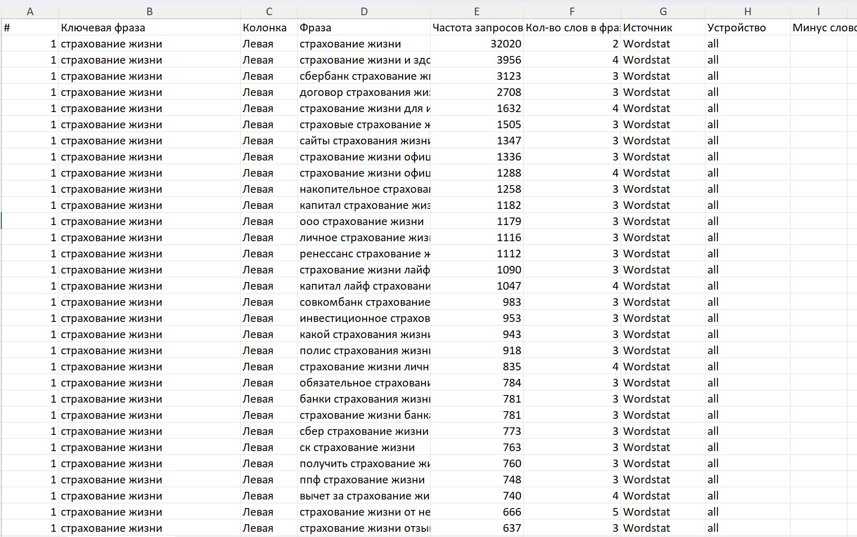Select the cell with frequency 983
Image resolution: width=857 pixels, height=537 pixels.
(477, 302)
